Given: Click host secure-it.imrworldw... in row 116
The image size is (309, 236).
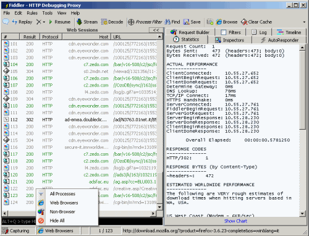Looking at the screenshot, I should pyautogui.click(x=87, y=147).
